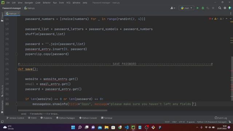The height and width of the screenshot is (131, 233).
Task: Open editor tab options three-dot menu
Action: [x=230, y=13]
